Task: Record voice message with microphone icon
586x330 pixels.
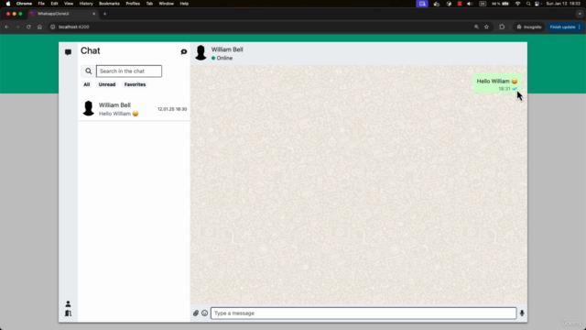Action: click(x=522, y=313)
